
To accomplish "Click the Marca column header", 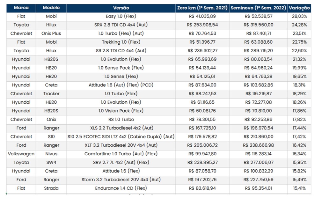I will click(x=21, y=8).
